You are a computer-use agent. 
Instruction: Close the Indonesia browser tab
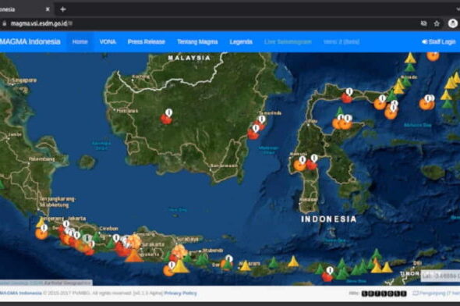[48, 9]
